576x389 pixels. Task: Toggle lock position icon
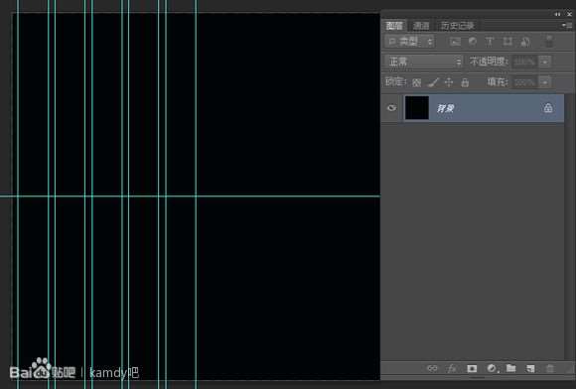click(x=449, y=82)
